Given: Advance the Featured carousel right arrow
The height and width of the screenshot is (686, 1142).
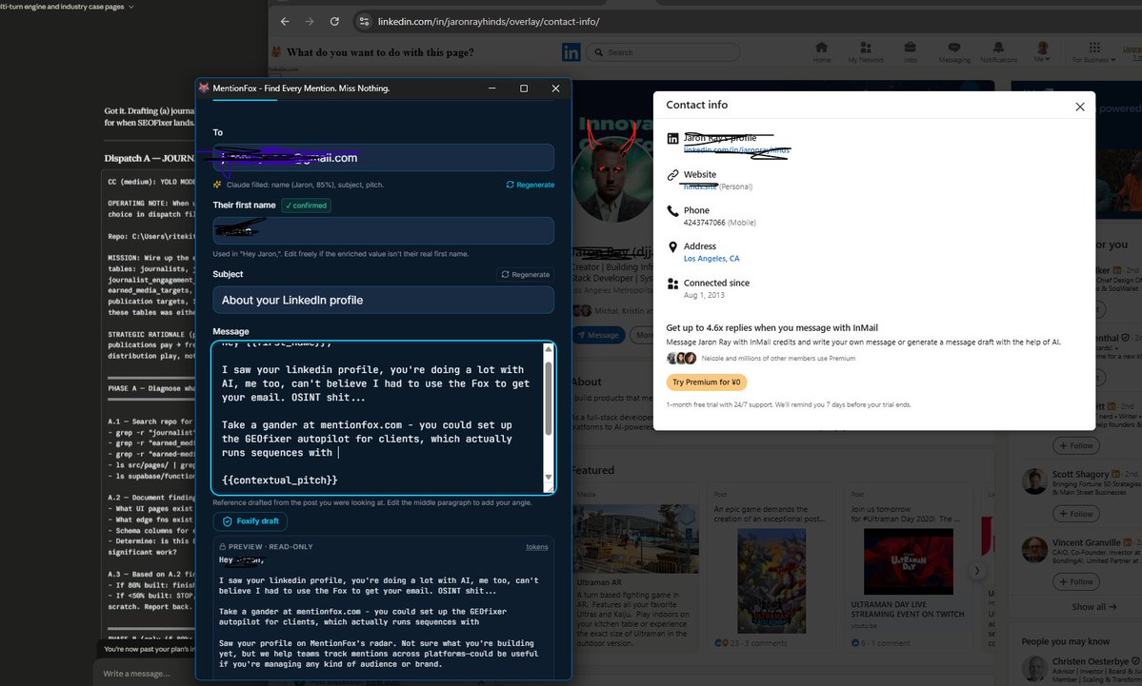Looking at the screenshot, I should pyautogui.click(x=976, y=571).
